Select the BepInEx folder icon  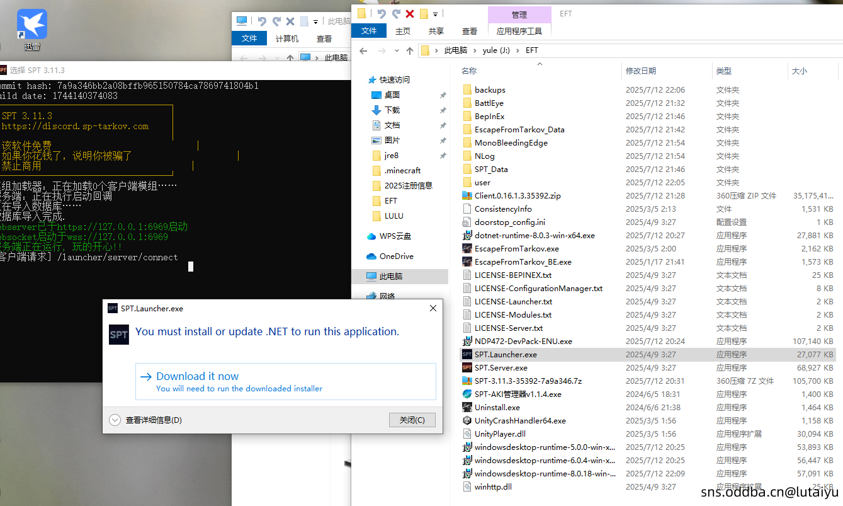tap(467, 116)
